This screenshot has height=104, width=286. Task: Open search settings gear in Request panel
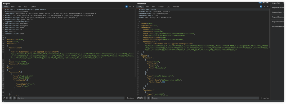(7, 98)
